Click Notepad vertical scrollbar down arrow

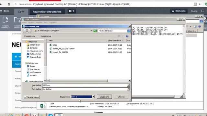point(184,93)
